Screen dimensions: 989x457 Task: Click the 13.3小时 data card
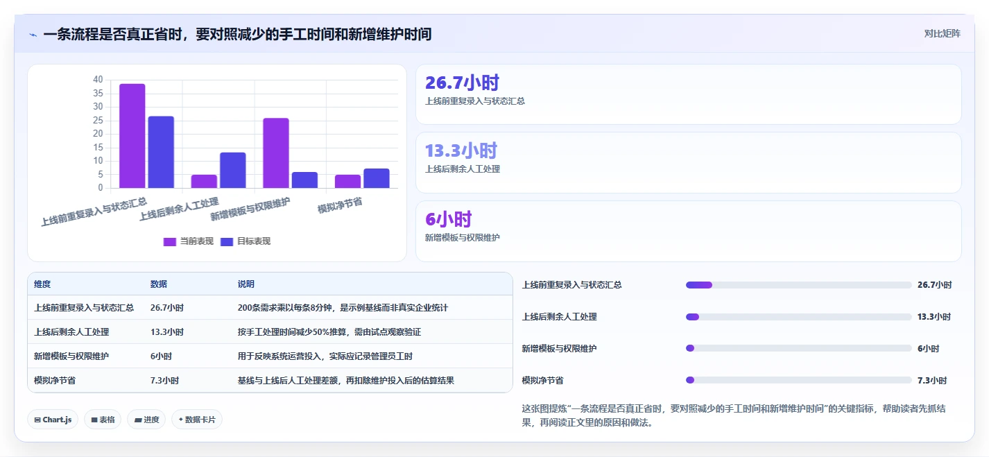tap(688, 162)
